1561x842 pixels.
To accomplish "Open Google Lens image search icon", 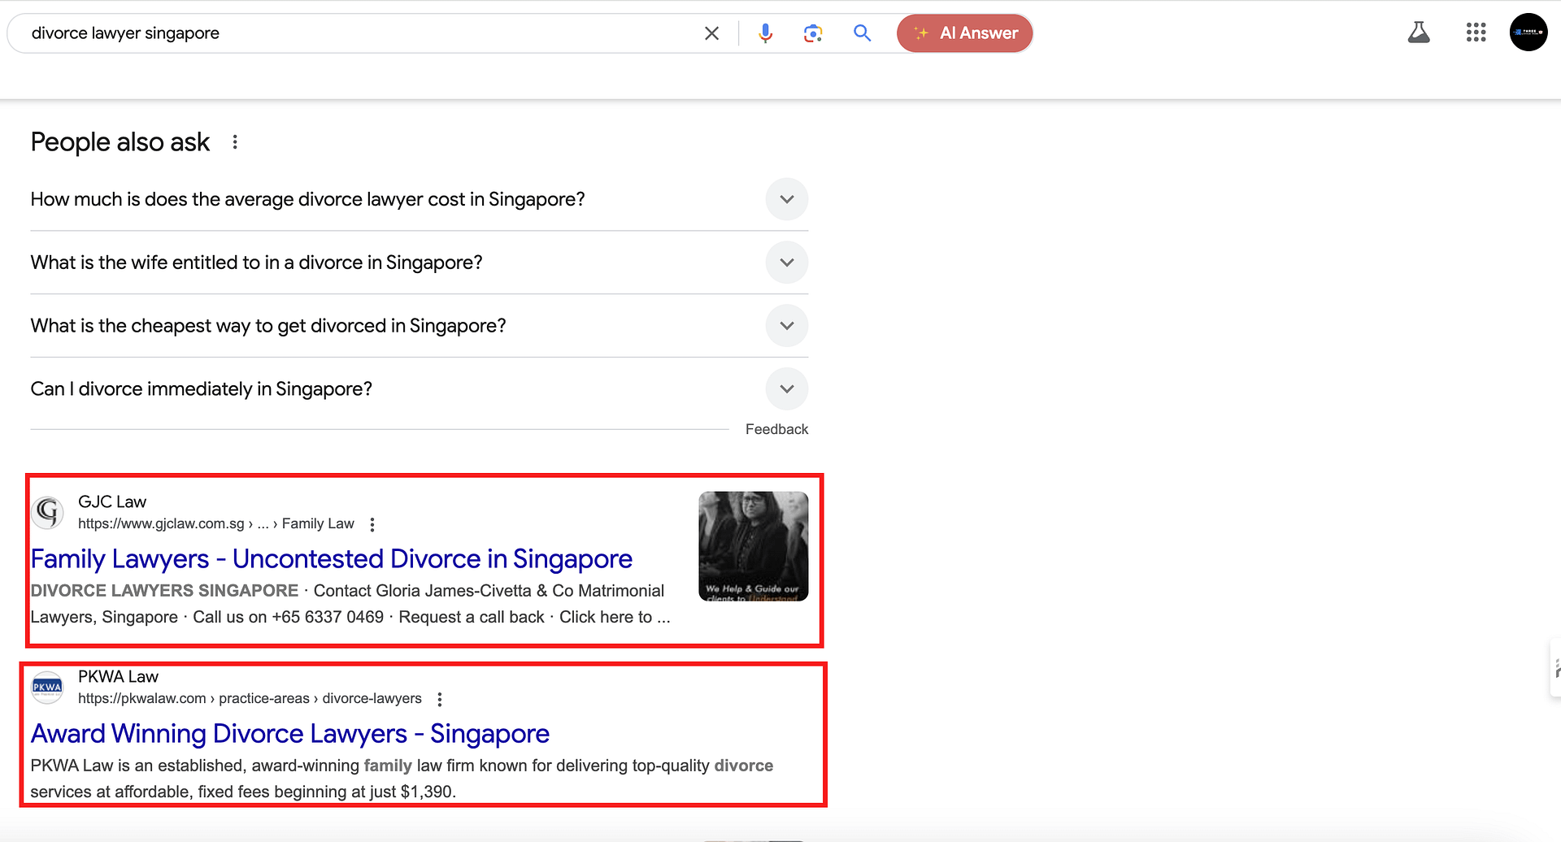I will 813,33.
